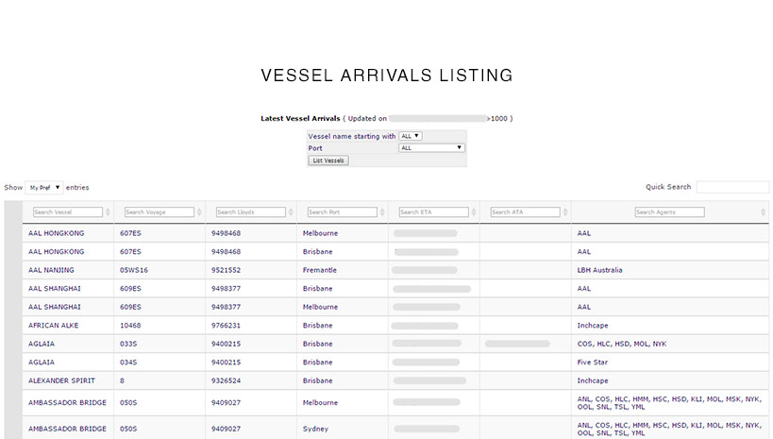Sort table by ATA column arrows
The height and width of the screenshot is (439, 773).
click(564, 212)
